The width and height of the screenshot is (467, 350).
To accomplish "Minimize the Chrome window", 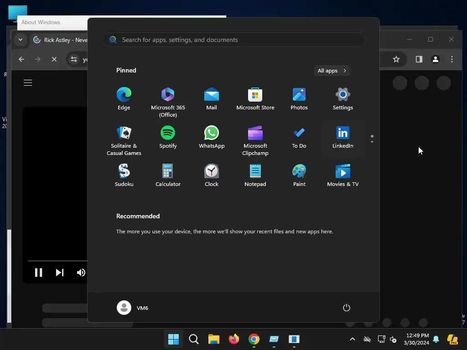I will click(410, 39).
